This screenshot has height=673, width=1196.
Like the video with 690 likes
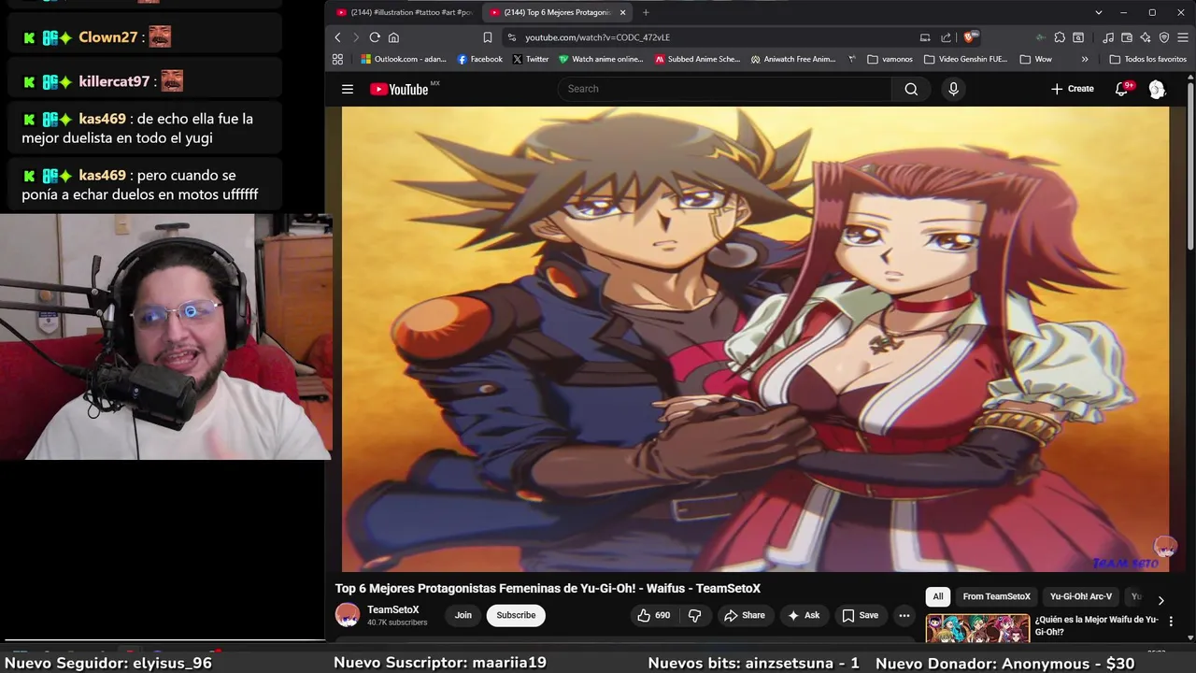click(x=654, y=615)
